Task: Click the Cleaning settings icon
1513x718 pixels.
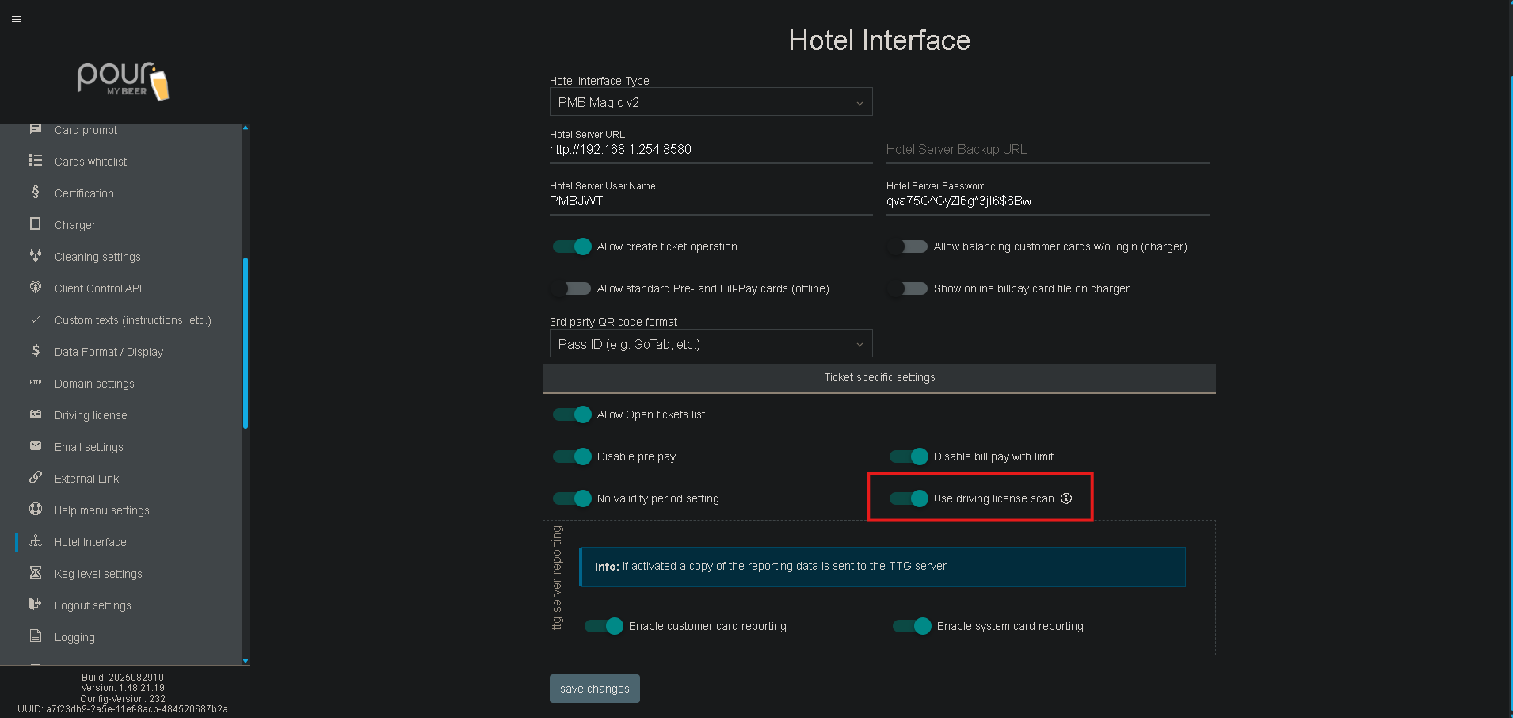Action: coord(36,256)
